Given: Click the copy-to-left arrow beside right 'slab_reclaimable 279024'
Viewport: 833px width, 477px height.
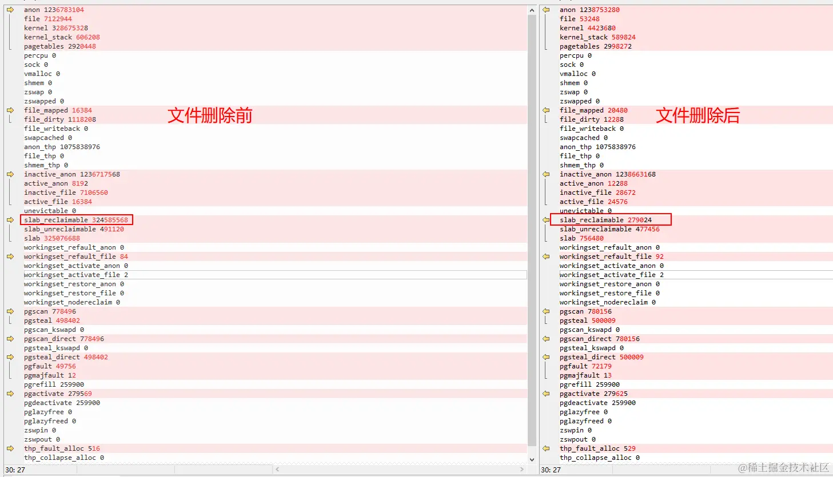Looking at the screenshot, I should (546, 220).
